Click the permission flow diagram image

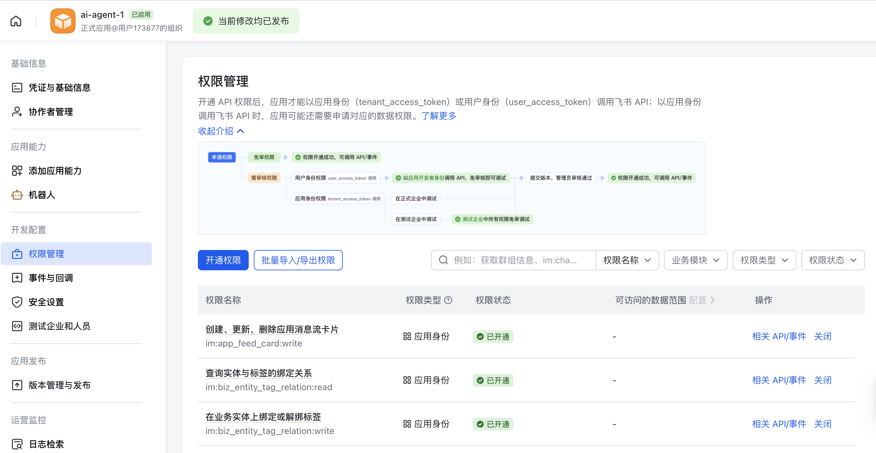[x=452, y=188]
